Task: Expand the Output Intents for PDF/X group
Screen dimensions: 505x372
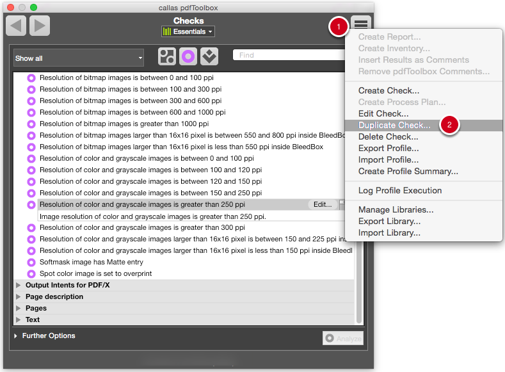Action: click(x=19, y=285)
